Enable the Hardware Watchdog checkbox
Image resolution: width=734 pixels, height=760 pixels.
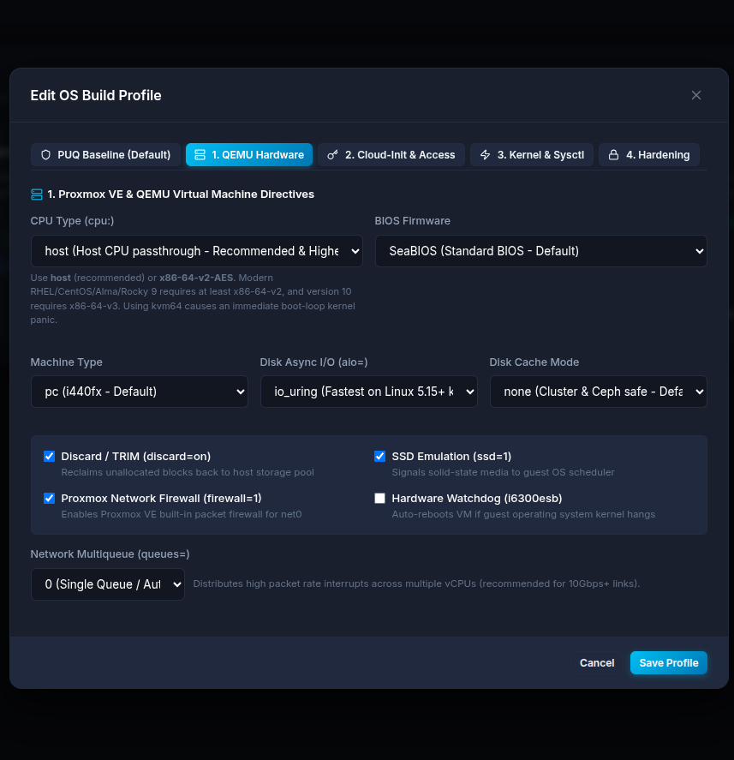coord(379,499)
